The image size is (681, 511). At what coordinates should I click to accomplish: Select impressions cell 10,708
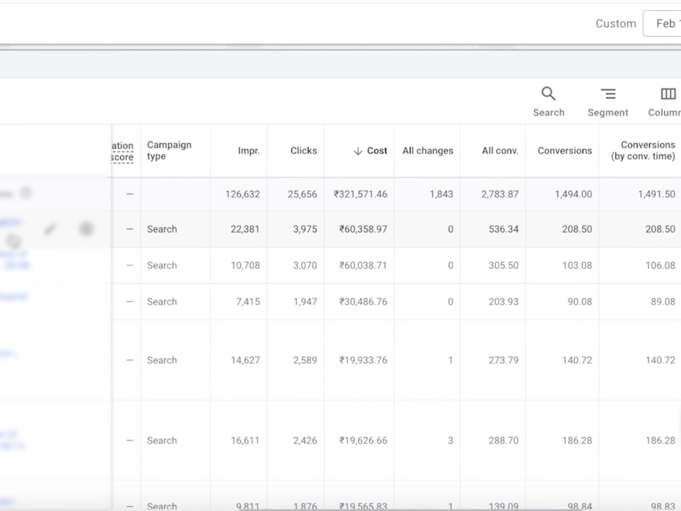click(x=245, y=266)
